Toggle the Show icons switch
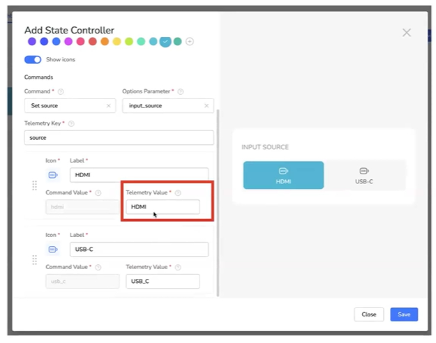Viewport: 436px width, 343px height. pos(33,59)
